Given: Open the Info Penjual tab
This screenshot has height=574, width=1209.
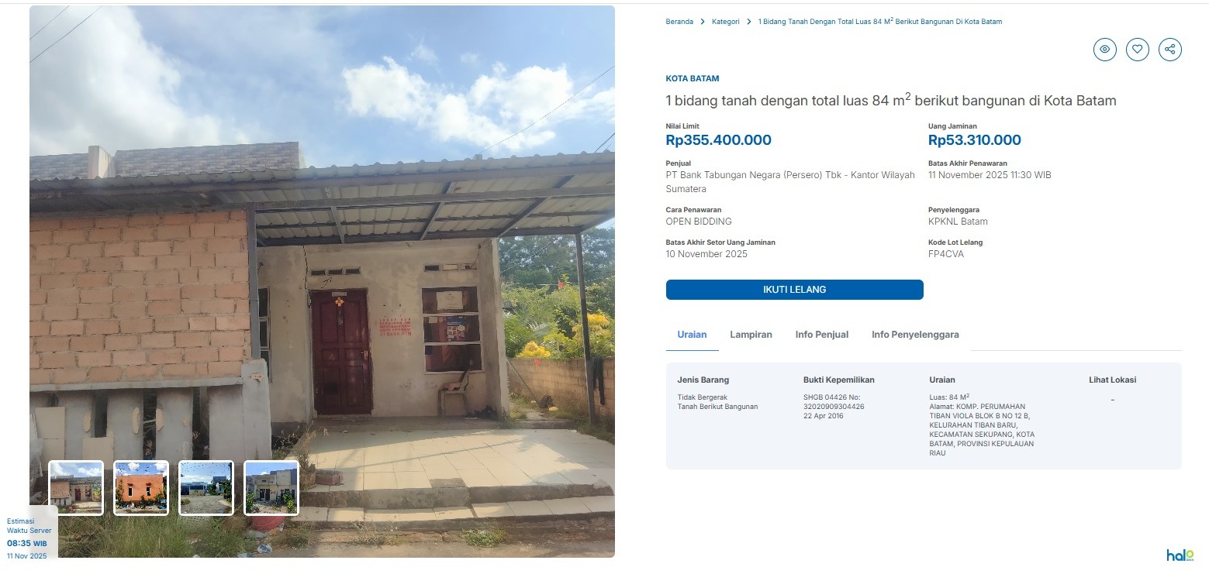Looking at the screenshot, I should coord(821,335).
